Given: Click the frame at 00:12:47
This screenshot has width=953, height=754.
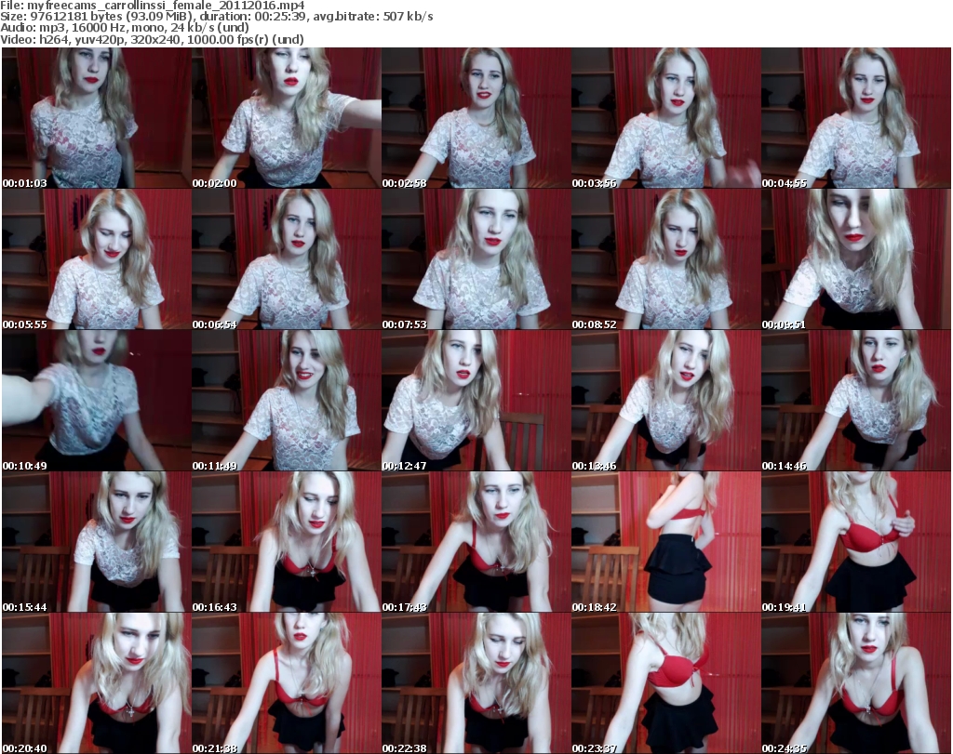Looking at the screenshot, I should [x=476, y=401].
